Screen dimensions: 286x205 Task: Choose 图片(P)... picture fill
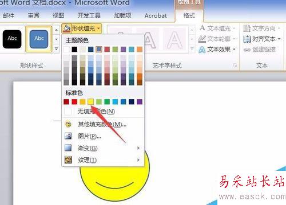point(103,136)
